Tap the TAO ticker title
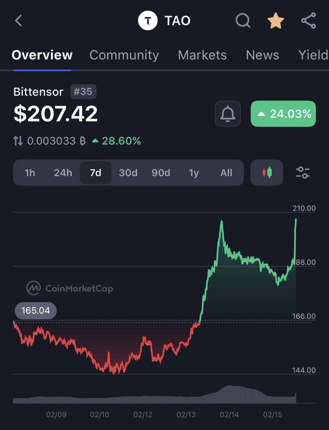Screen dimensions: 329x430 pos(177,20)
